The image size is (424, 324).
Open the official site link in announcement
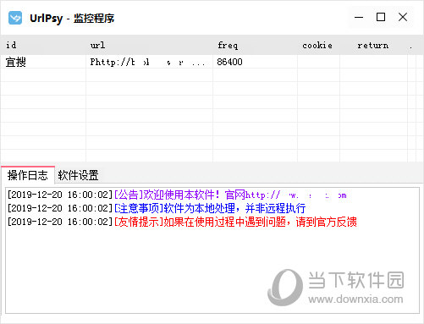(x=296, y=195)
